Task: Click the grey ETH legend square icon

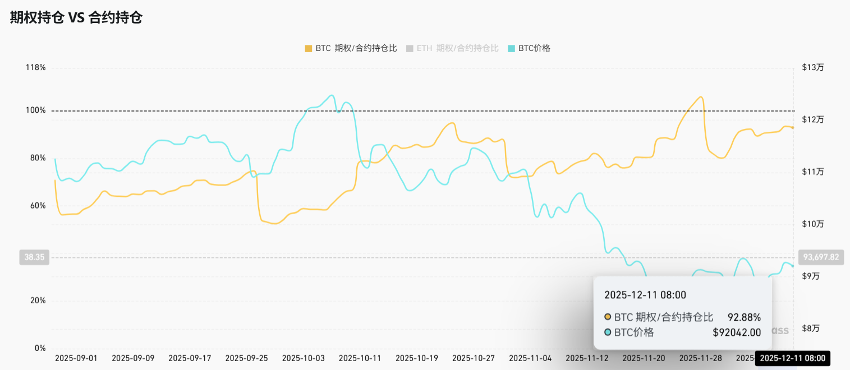Action: 410,48
